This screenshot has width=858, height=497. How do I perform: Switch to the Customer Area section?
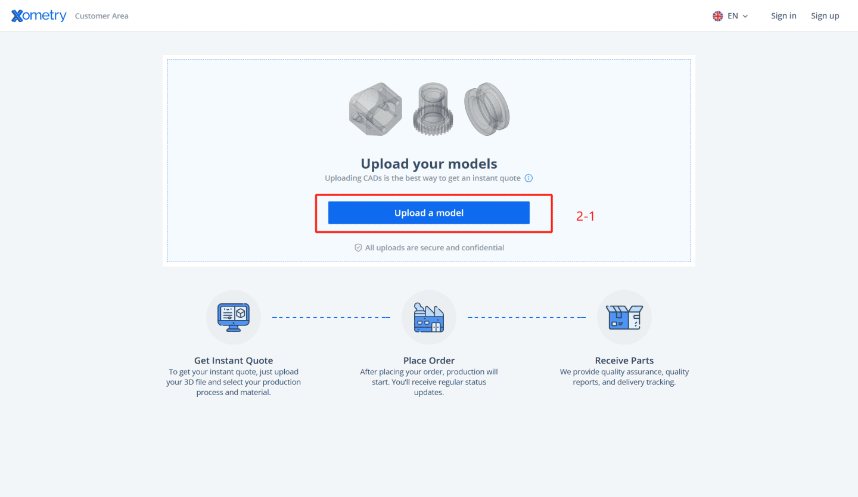pyautogui.click(x=101, y=15)
